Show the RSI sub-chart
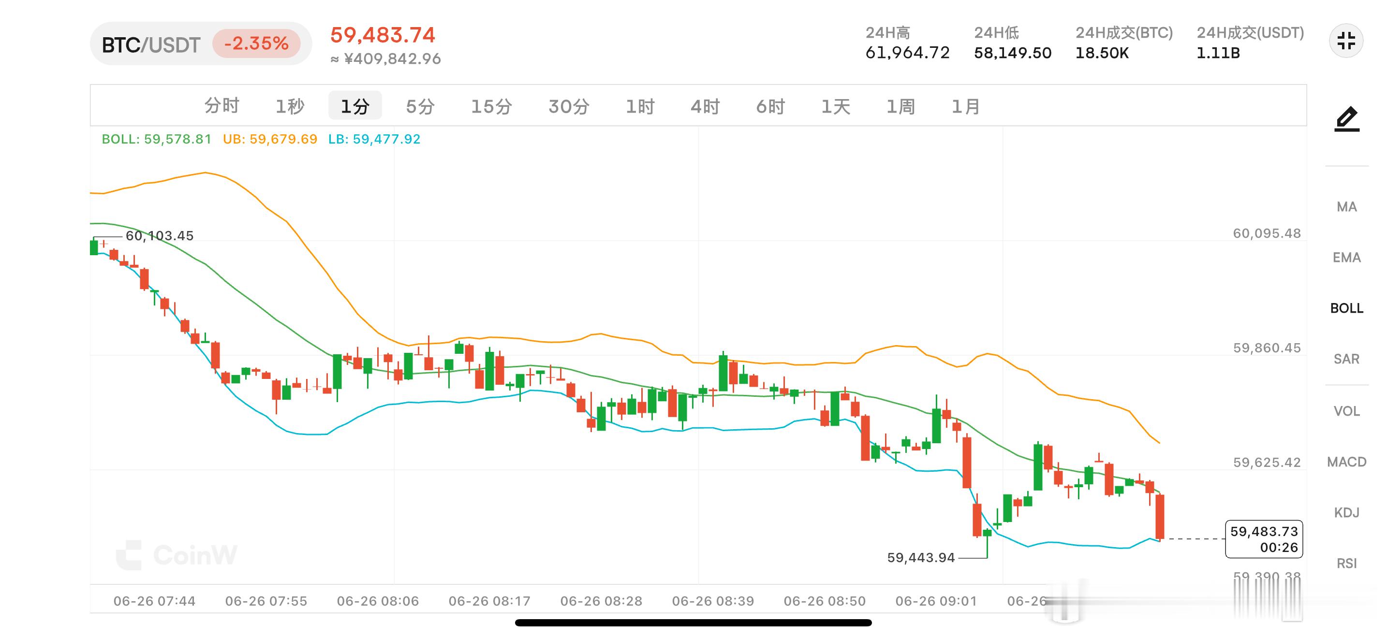 click(x=1346, y=563)
